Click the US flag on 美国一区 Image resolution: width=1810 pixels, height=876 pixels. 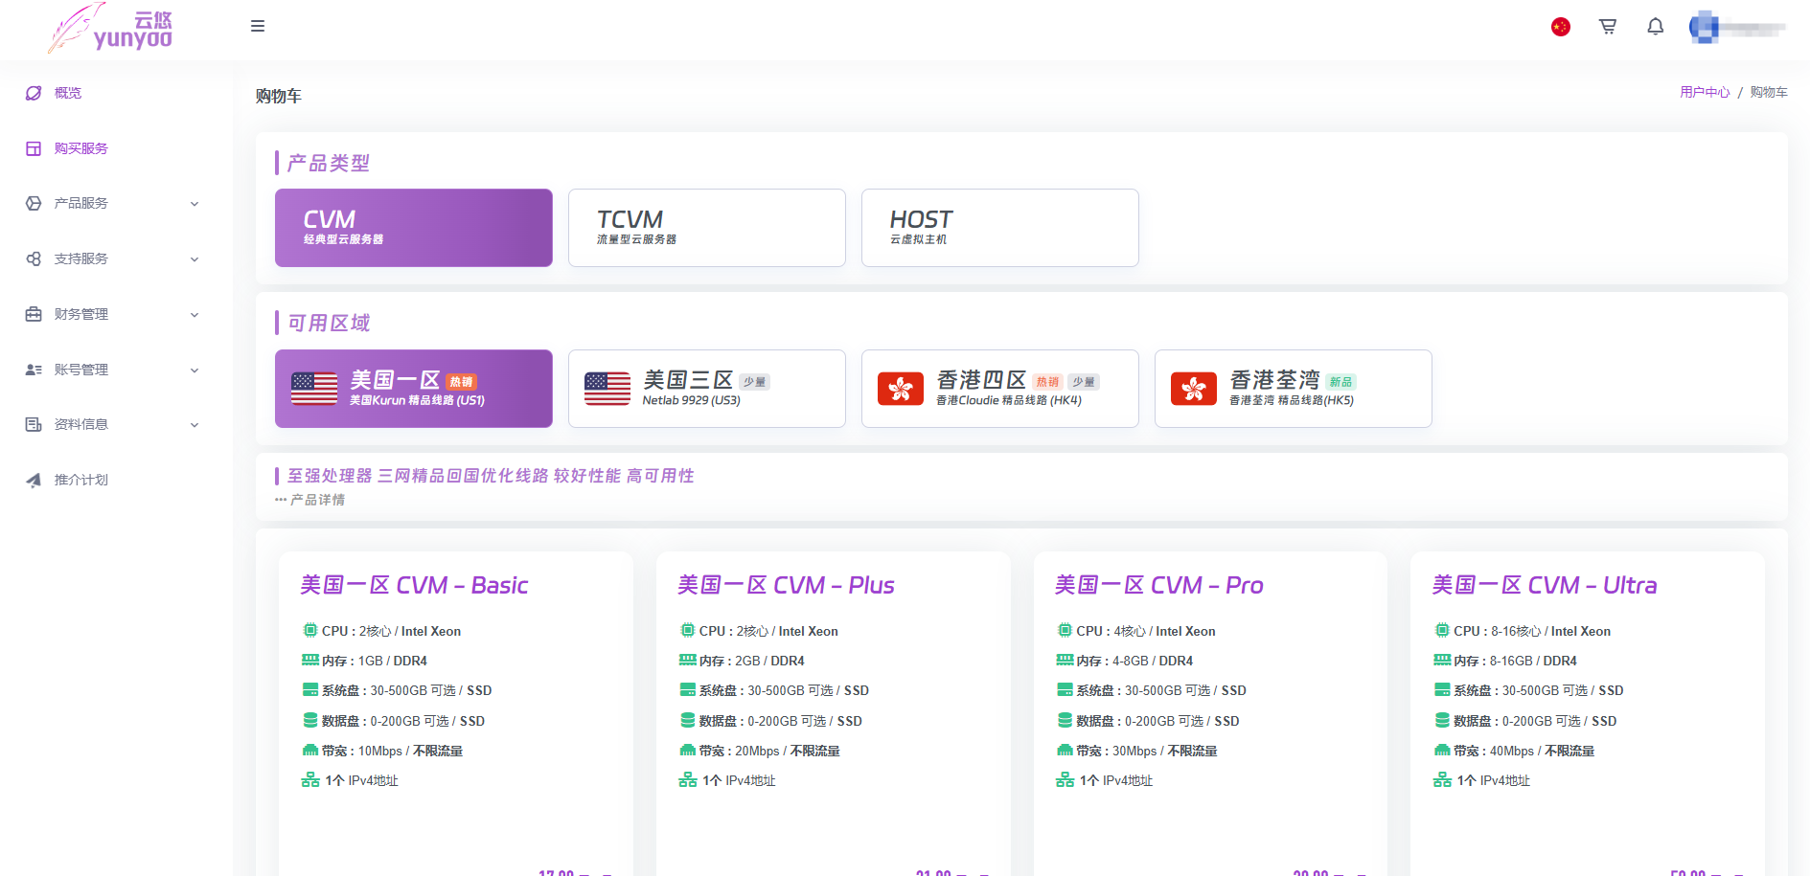click(314, 389)
